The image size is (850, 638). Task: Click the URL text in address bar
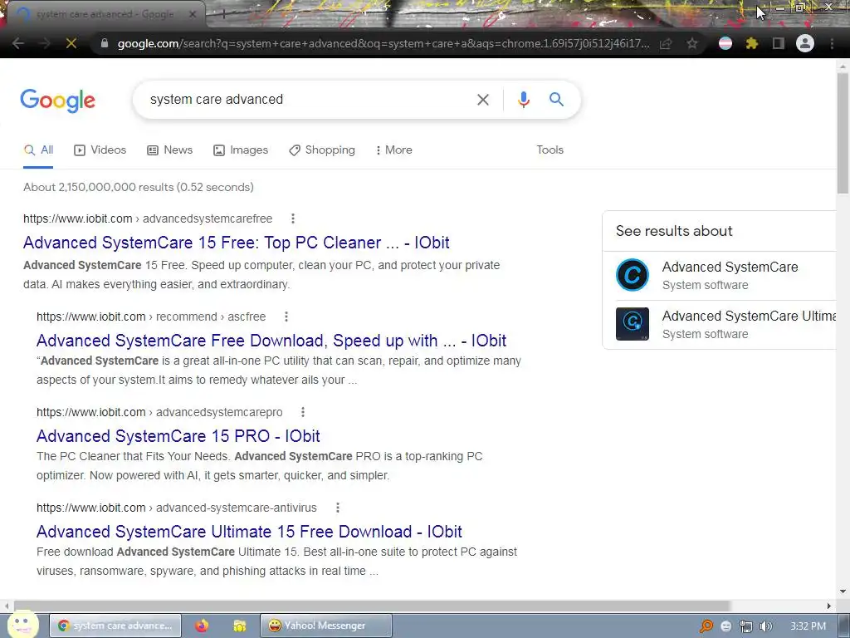point(383,43)
